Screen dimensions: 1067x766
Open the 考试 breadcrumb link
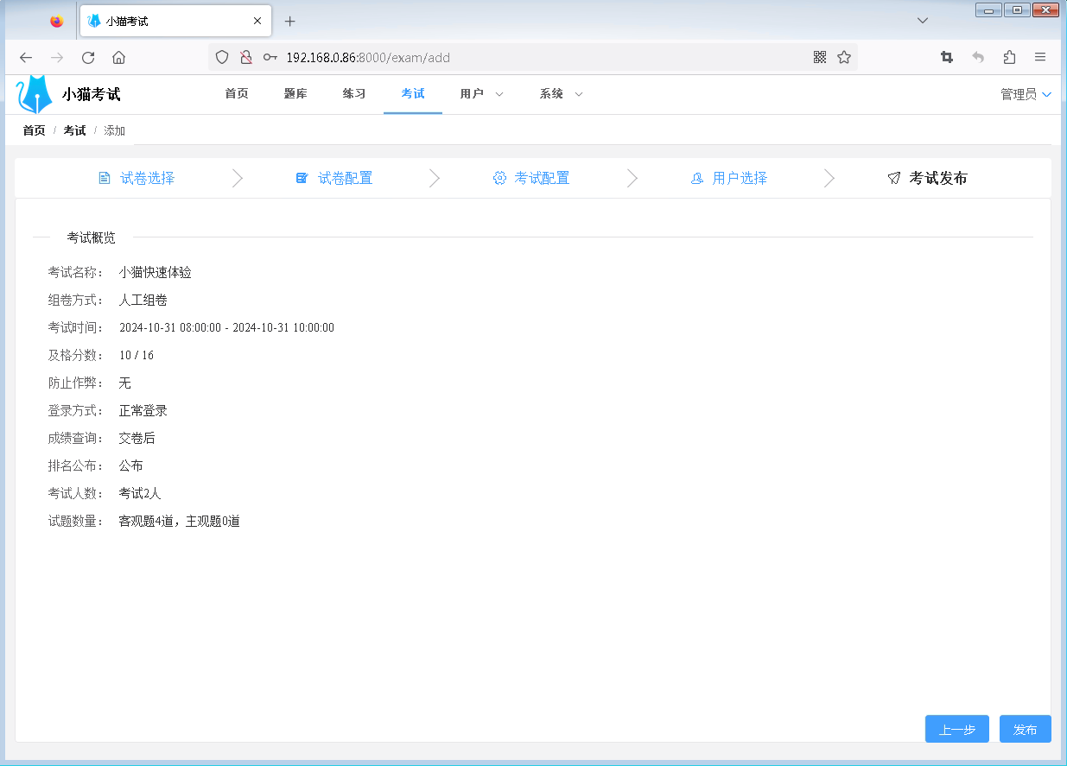pyautogui.click(x=73, y=130)
